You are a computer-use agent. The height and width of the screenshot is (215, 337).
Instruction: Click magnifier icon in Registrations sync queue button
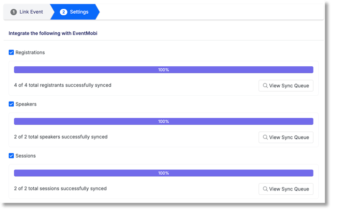(265, 85)
